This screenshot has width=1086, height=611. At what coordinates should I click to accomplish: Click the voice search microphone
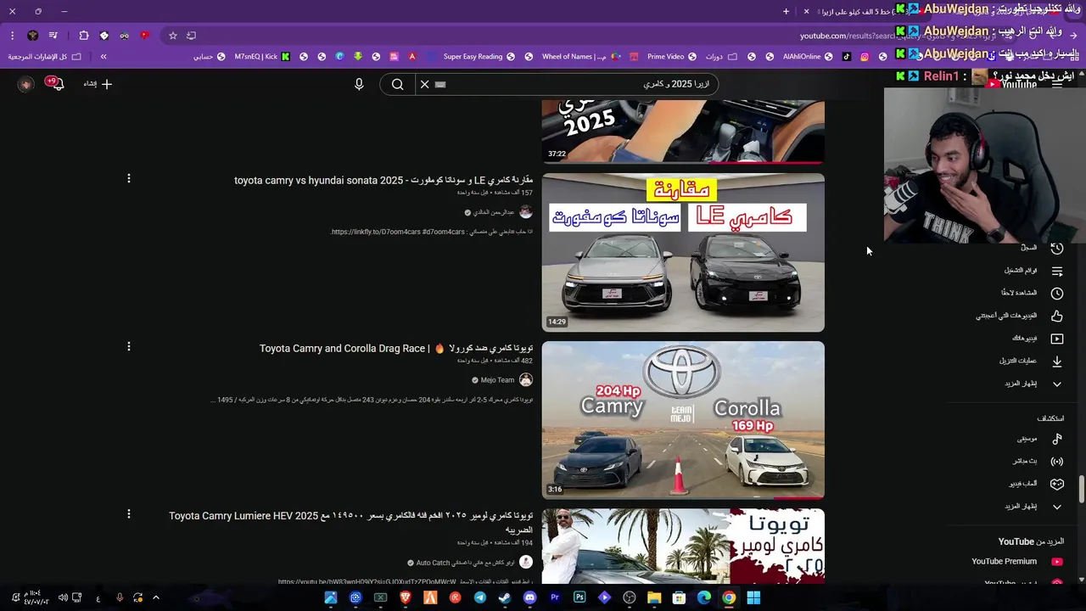point(359,84)
